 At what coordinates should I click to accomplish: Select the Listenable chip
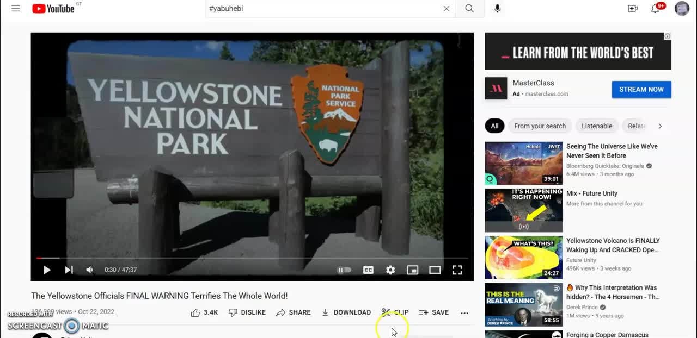pyautogui.click(x=597, y=126)
